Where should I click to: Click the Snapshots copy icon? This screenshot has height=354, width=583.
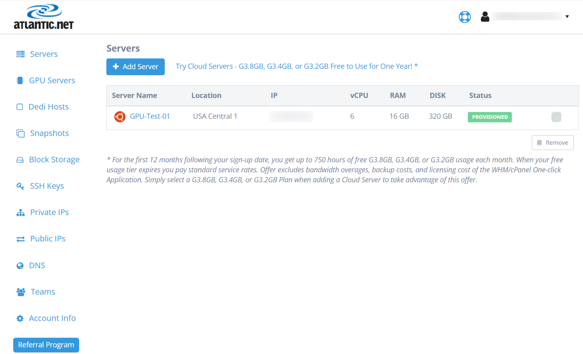click(x=20, y=133)
